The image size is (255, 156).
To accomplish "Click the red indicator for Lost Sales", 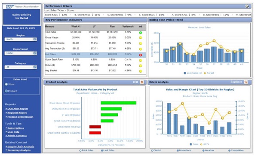I will coord(141,55).
